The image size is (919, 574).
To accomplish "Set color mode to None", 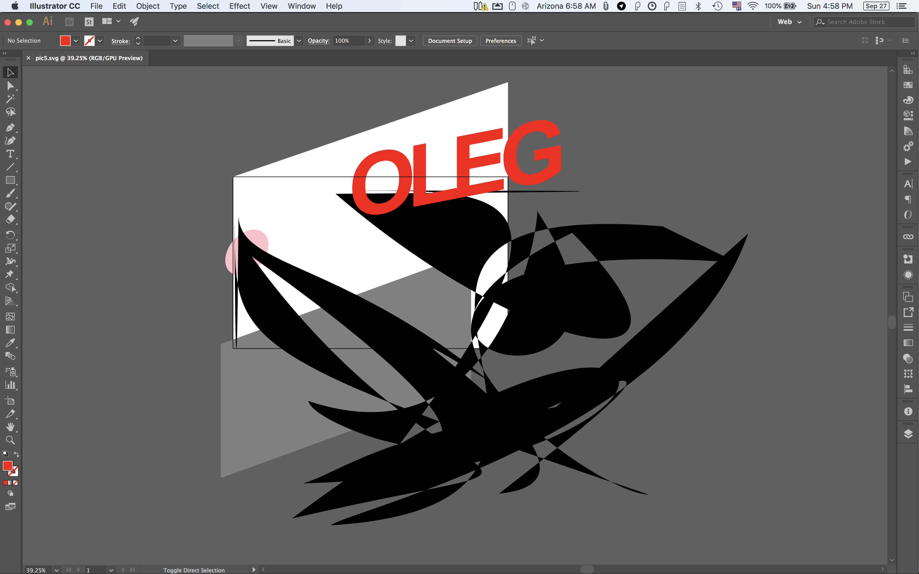I will point(16,483).
